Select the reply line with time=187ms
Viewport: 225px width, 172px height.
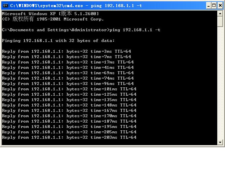point(69,121)
